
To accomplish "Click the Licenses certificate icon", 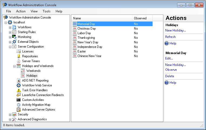I will click(x=19, y=51).
